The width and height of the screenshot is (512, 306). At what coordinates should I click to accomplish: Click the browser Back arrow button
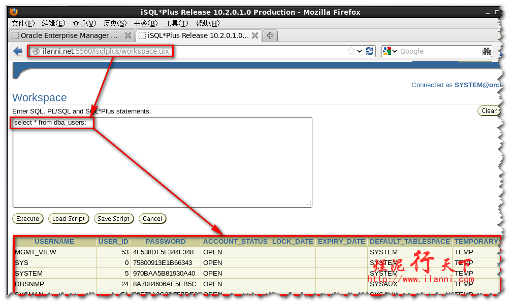pos(18,51)
